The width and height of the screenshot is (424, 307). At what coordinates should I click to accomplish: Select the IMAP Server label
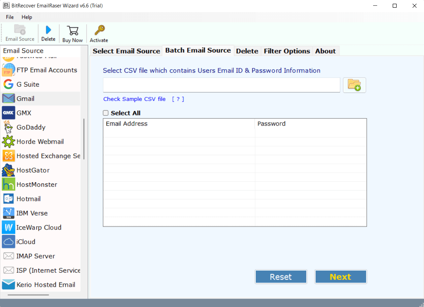[36, 256]
